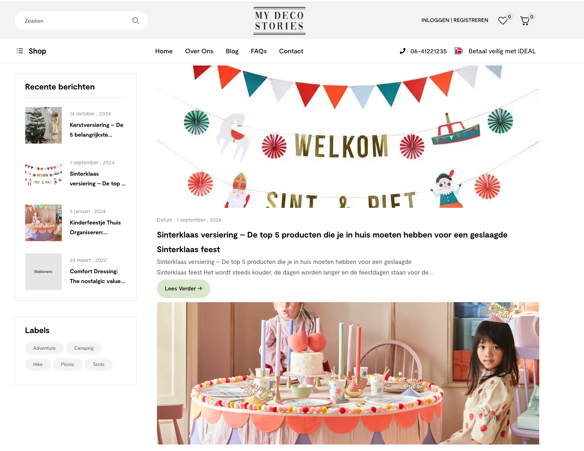Image resolution: width=584 pixels, height=451 pixels.
Task: Go to the Over Ons page
Action: pos(199,51)
